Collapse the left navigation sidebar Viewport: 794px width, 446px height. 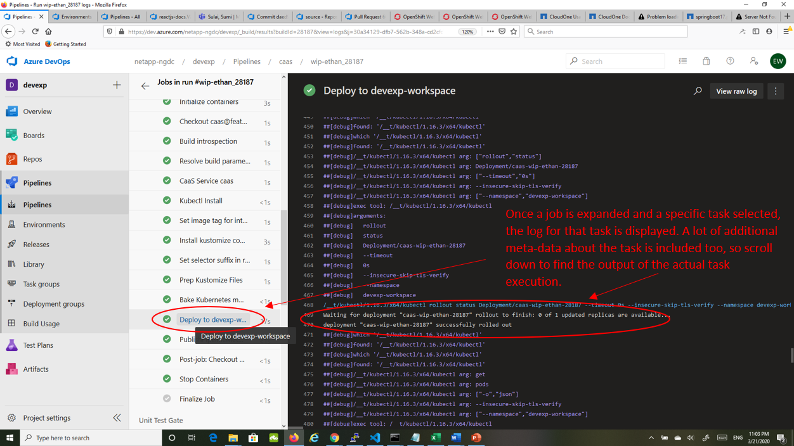[x=117, y=418]
